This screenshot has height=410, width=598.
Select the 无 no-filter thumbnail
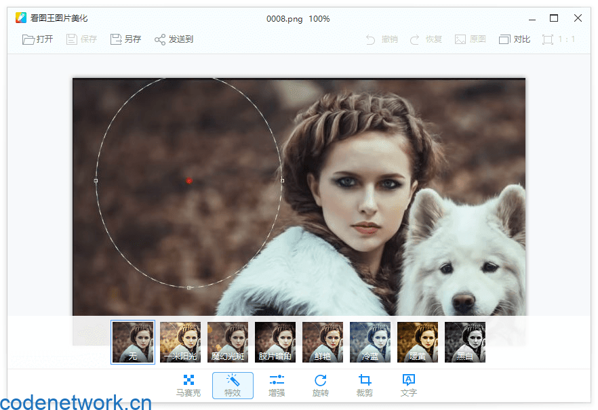(x=133, y=342)
